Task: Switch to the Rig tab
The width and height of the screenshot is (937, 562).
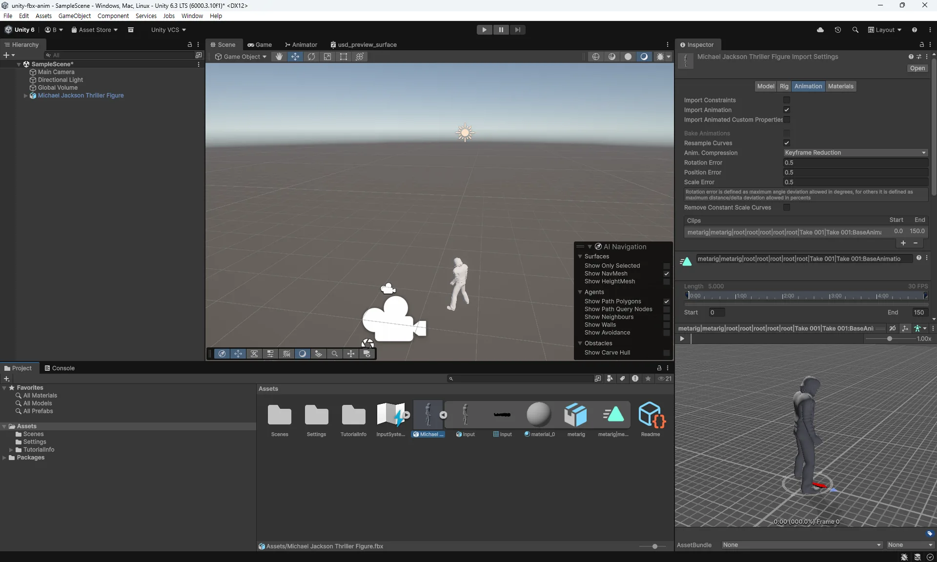Action: pos(784,86)
